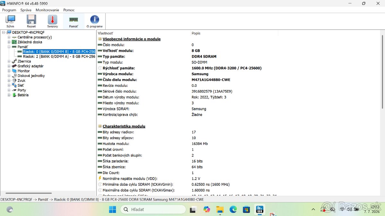
Task: Open the Monitorovanie menu
Action: coord(47,10)
